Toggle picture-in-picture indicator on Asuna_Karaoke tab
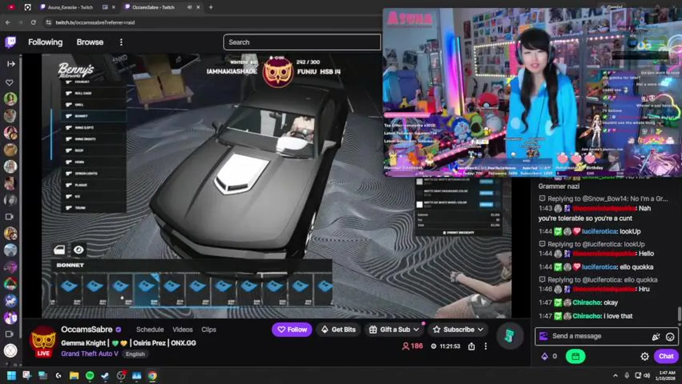The height and width of the screenshot is (384, 682). tap(105, 7)
